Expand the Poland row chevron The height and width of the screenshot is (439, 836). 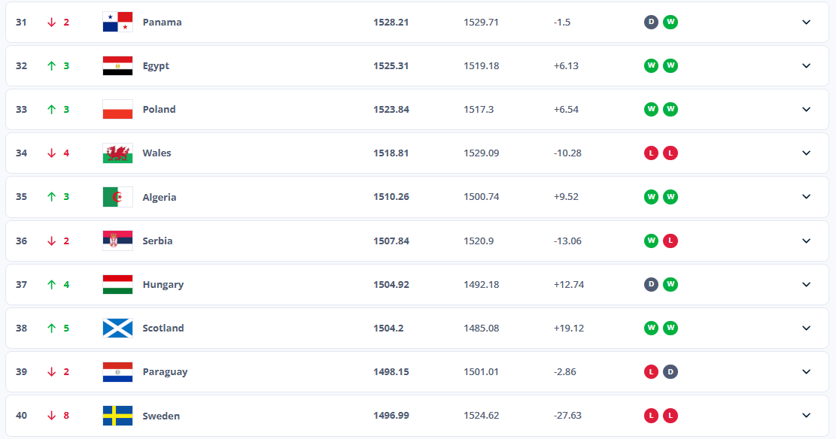point(806,109)
